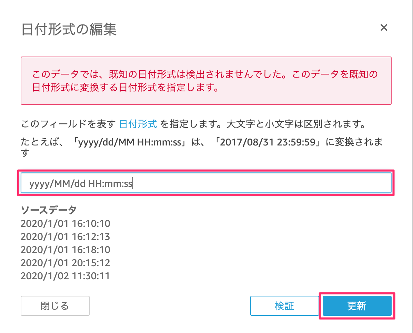Select the entry 2020/1/01 16:18:10
Image resolution: width=413 pixels, height=333 pixels.
65,250
